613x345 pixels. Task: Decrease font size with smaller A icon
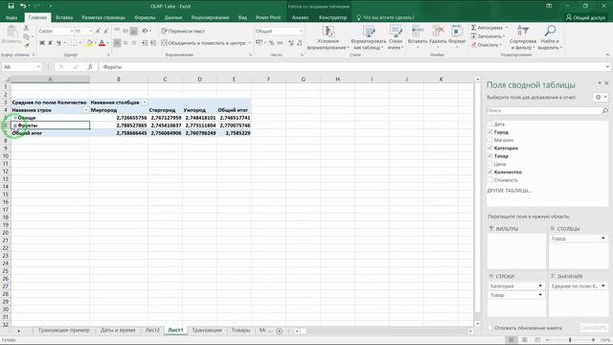(106, 31)
